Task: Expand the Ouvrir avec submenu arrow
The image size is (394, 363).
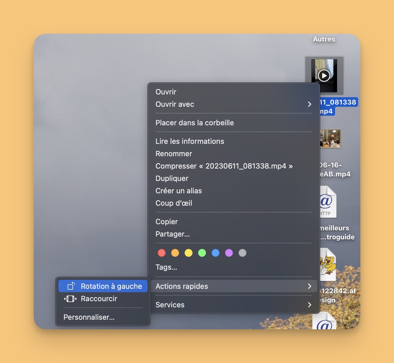Action: coord(310,104)
